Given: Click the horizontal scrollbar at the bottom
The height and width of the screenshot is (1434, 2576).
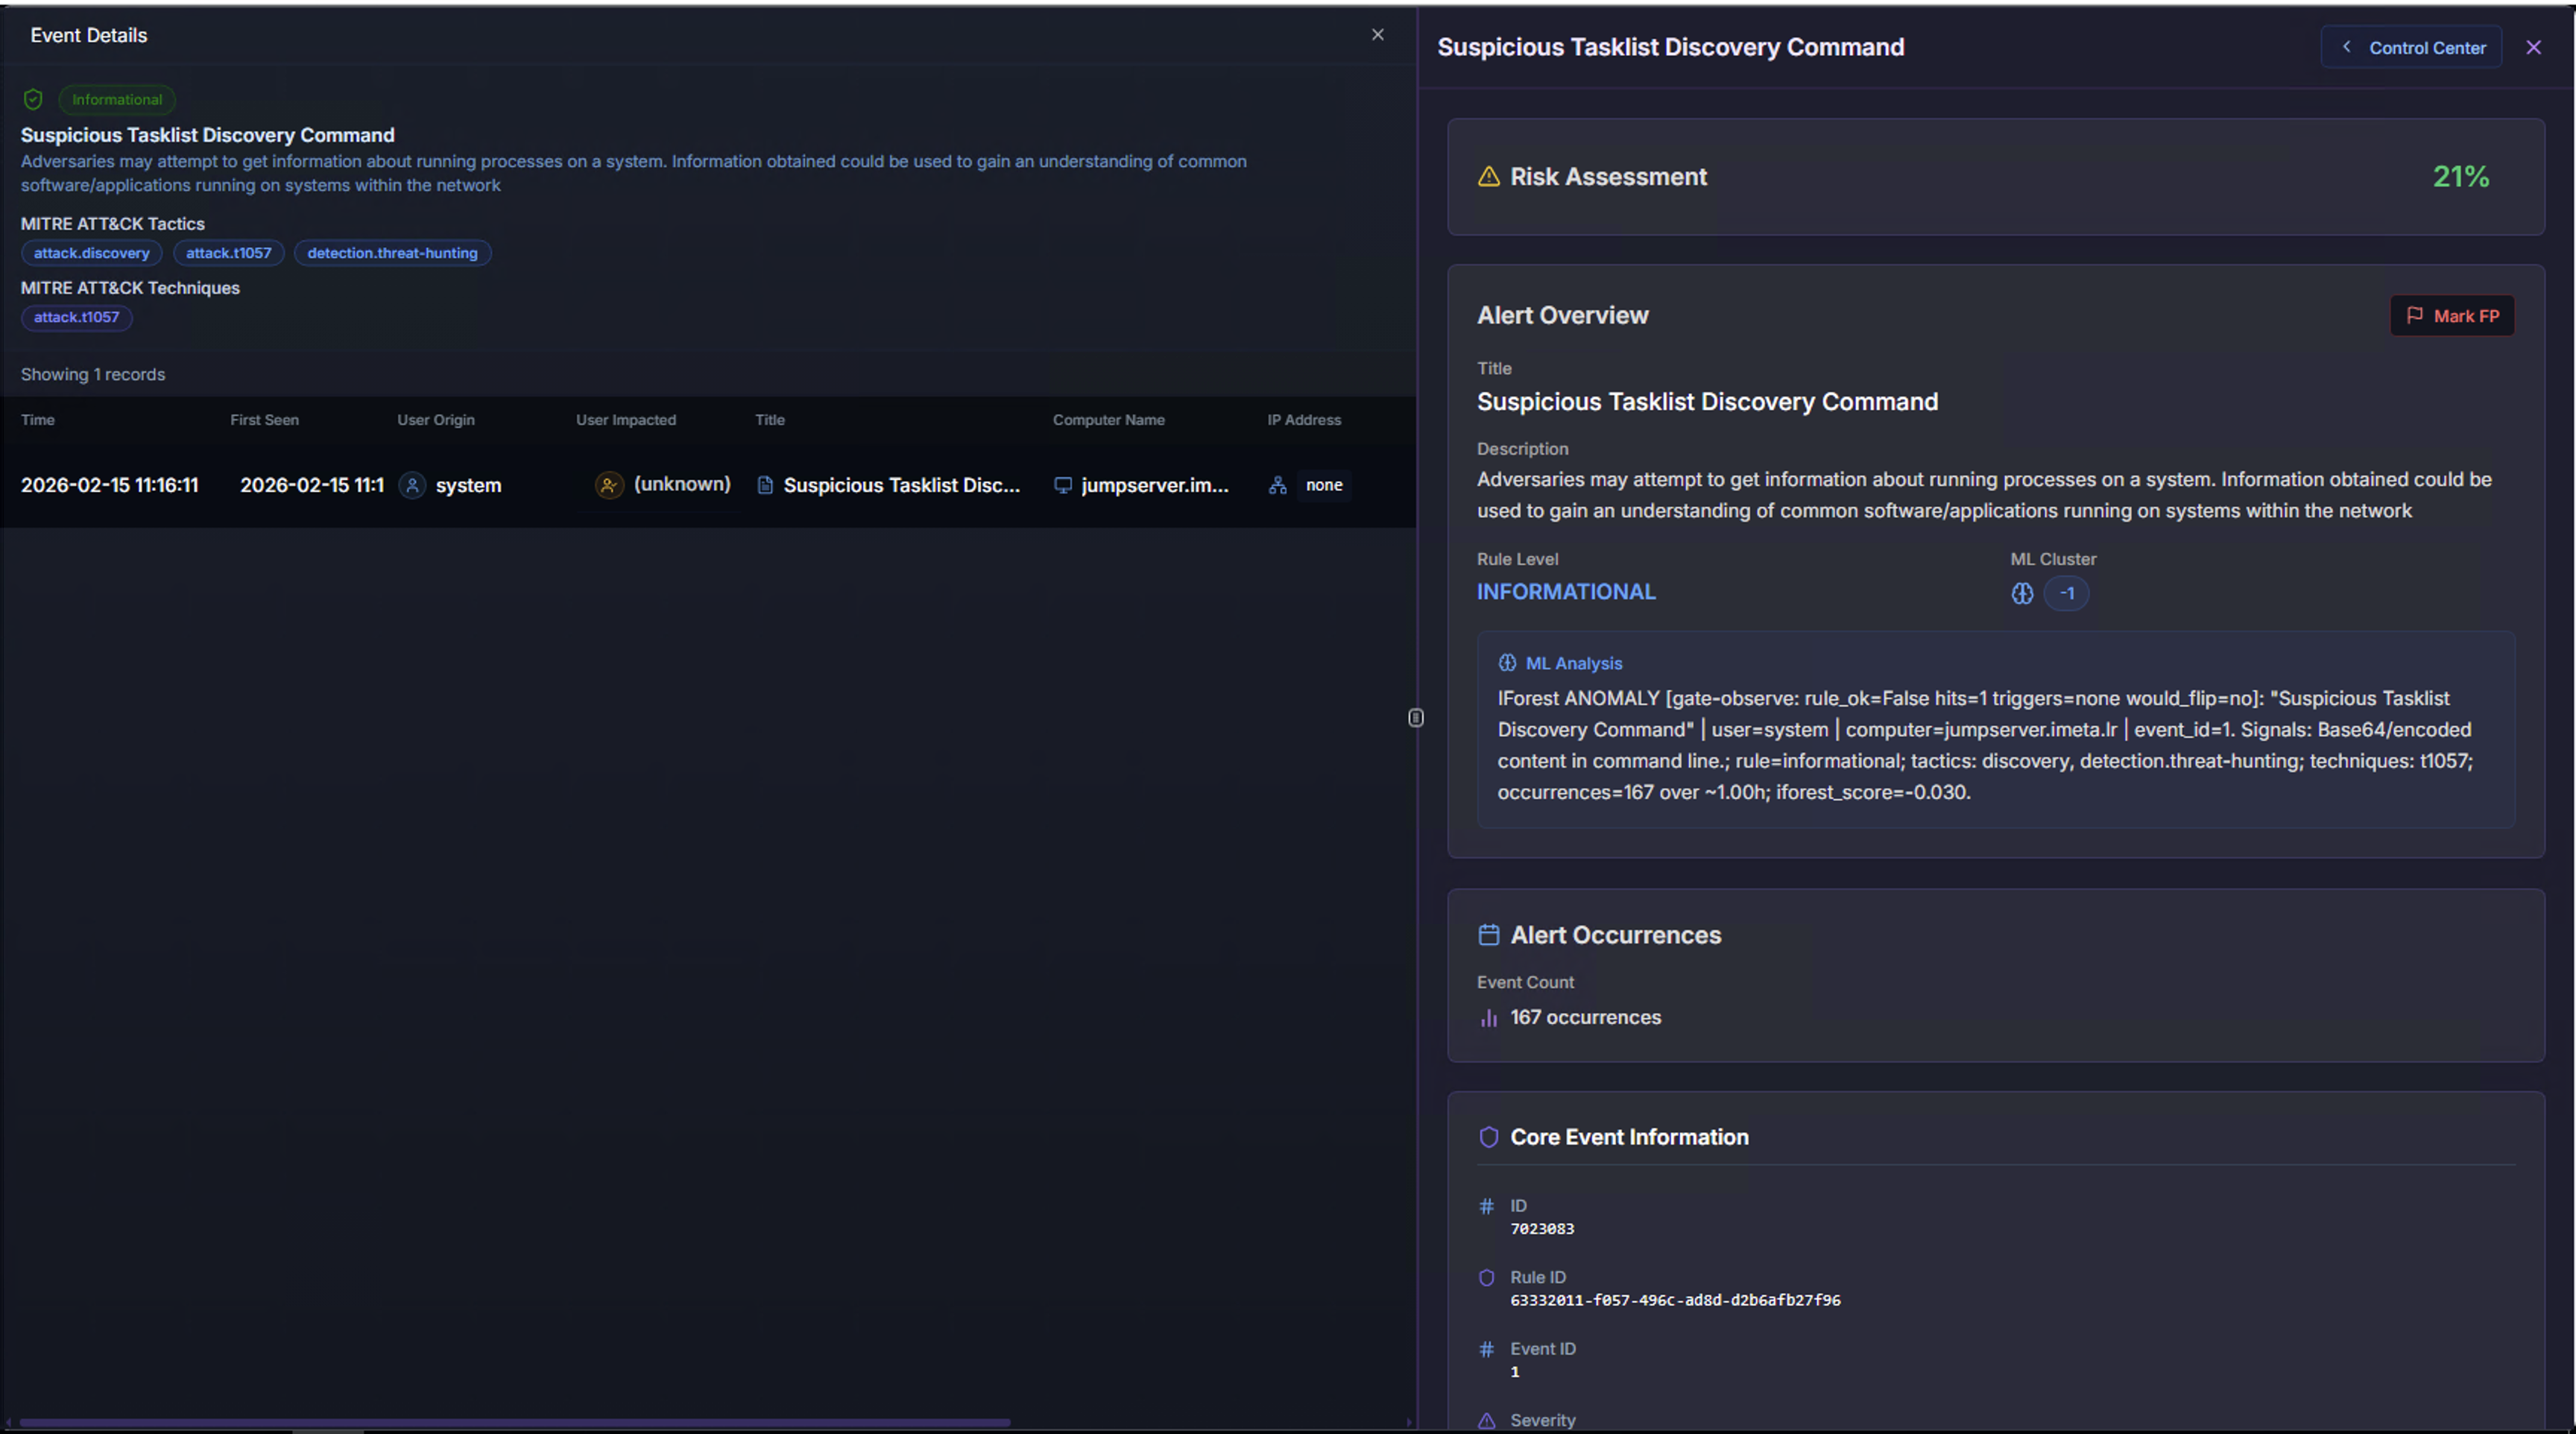Looking at the screenshot, I should point(514,1422).
